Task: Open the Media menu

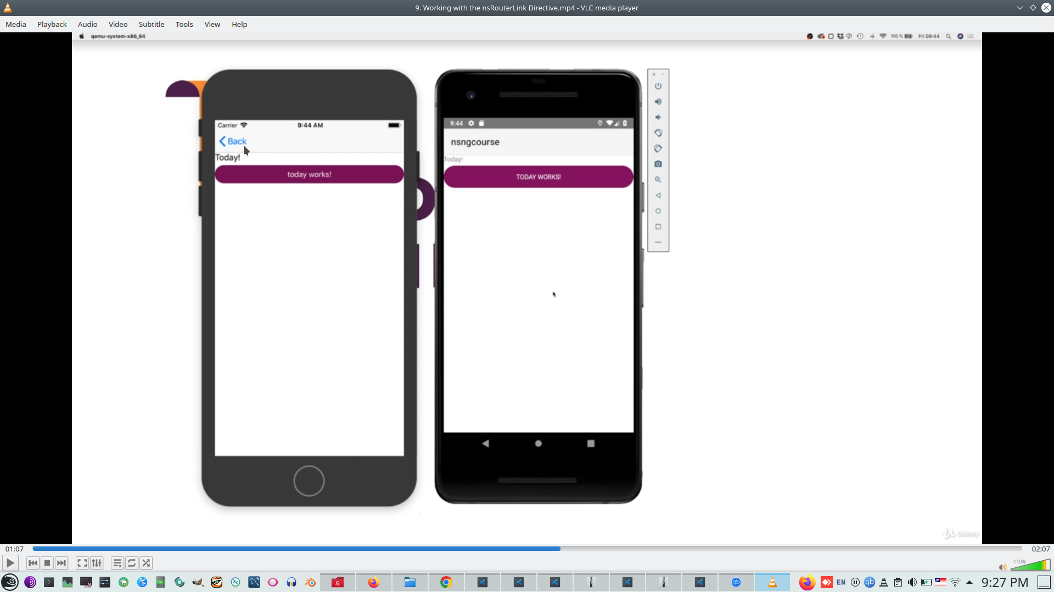Action: (16, 24)
